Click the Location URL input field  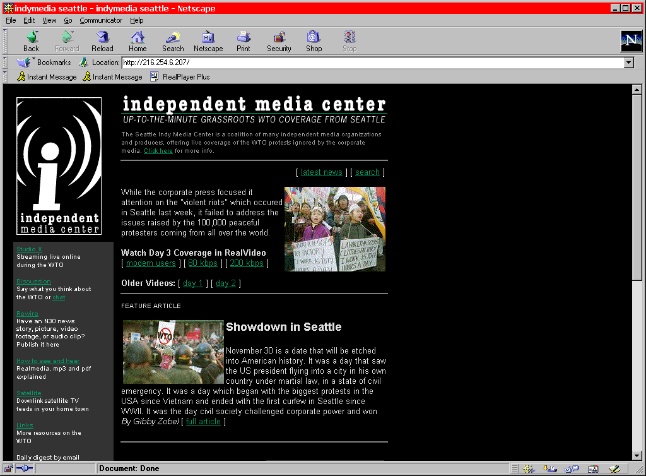click(371, 62)
